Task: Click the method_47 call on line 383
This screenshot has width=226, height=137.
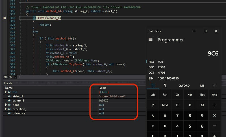Action: click(68, 71)
